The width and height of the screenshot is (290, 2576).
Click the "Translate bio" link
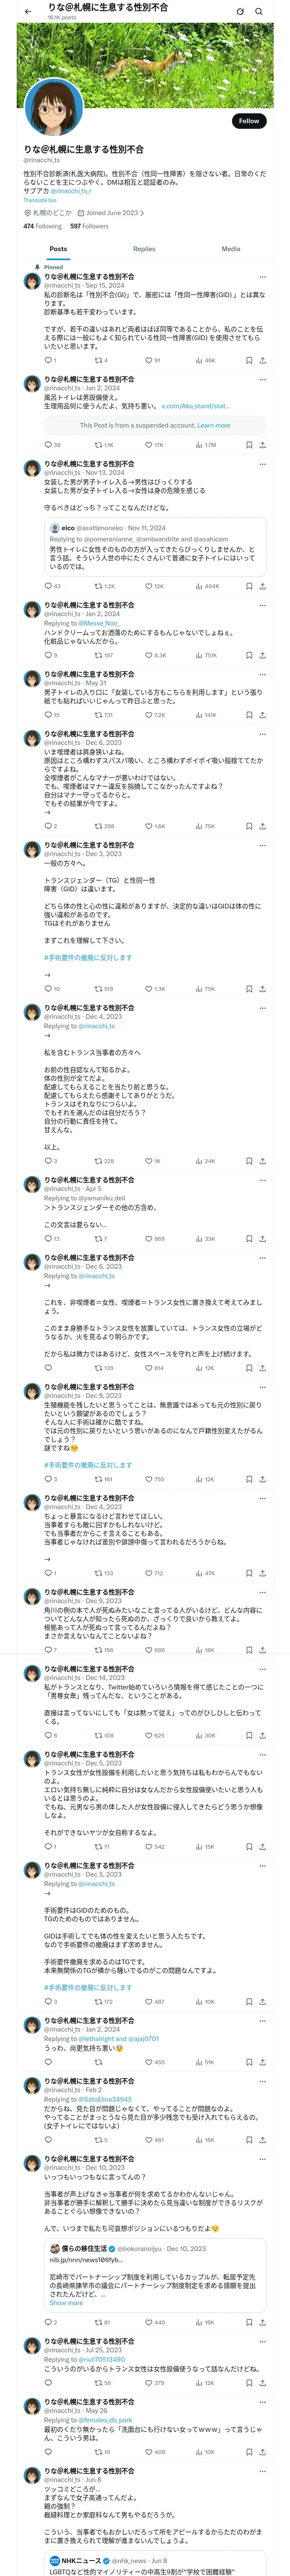(x=40, y=200)
